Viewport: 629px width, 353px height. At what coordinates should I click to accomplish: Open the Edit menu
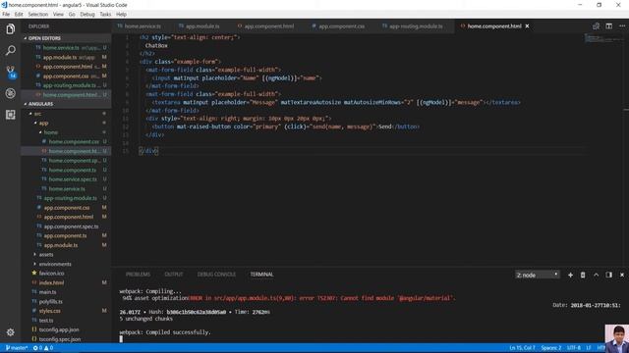click(x=19, y=14)
